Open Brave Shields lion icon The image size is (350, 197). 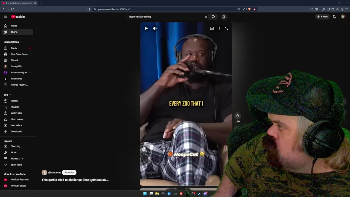click(249, 9)
